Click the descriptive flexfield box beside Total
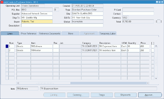Viewport: 164px width, 99px height. point(159,22)
